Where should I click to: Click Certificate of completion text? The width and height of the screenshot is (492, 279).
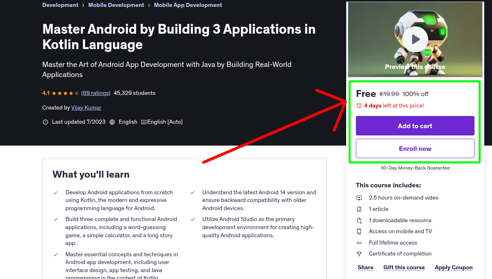pyautogui.click(x=400, y=253)
